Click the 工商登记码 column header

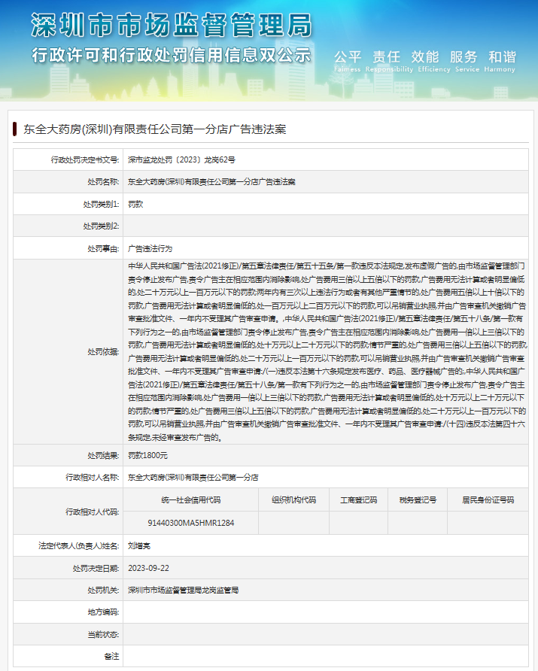tap(359, 499)
